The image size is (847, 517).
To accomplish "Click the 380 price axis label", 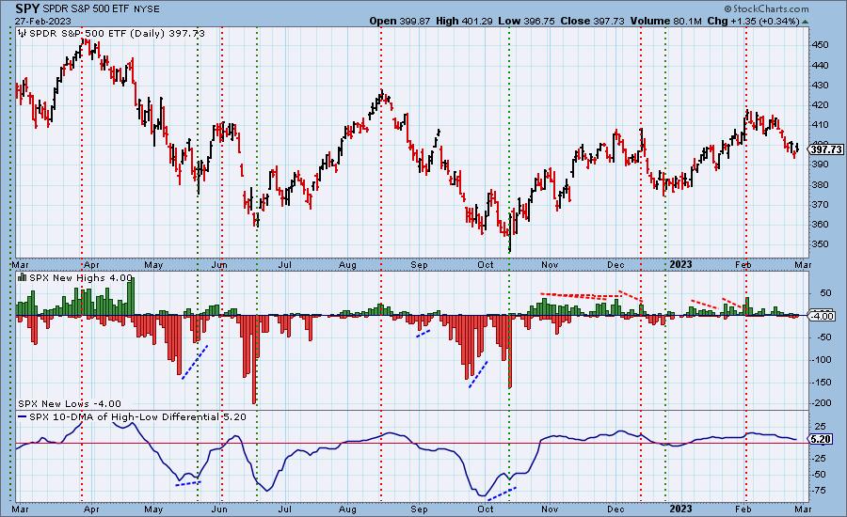I will [x=820, y=184].
